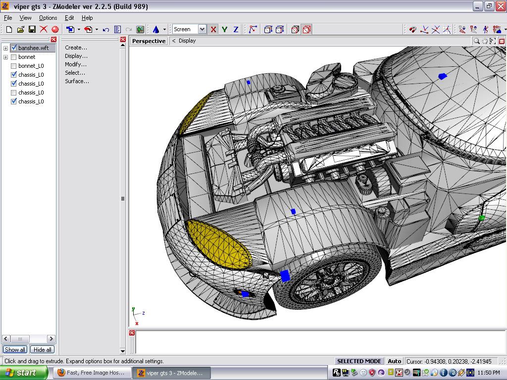Open the blue cone primitive dropdown arrow
This screenshot has width=507, height=380.
point(164,30)
